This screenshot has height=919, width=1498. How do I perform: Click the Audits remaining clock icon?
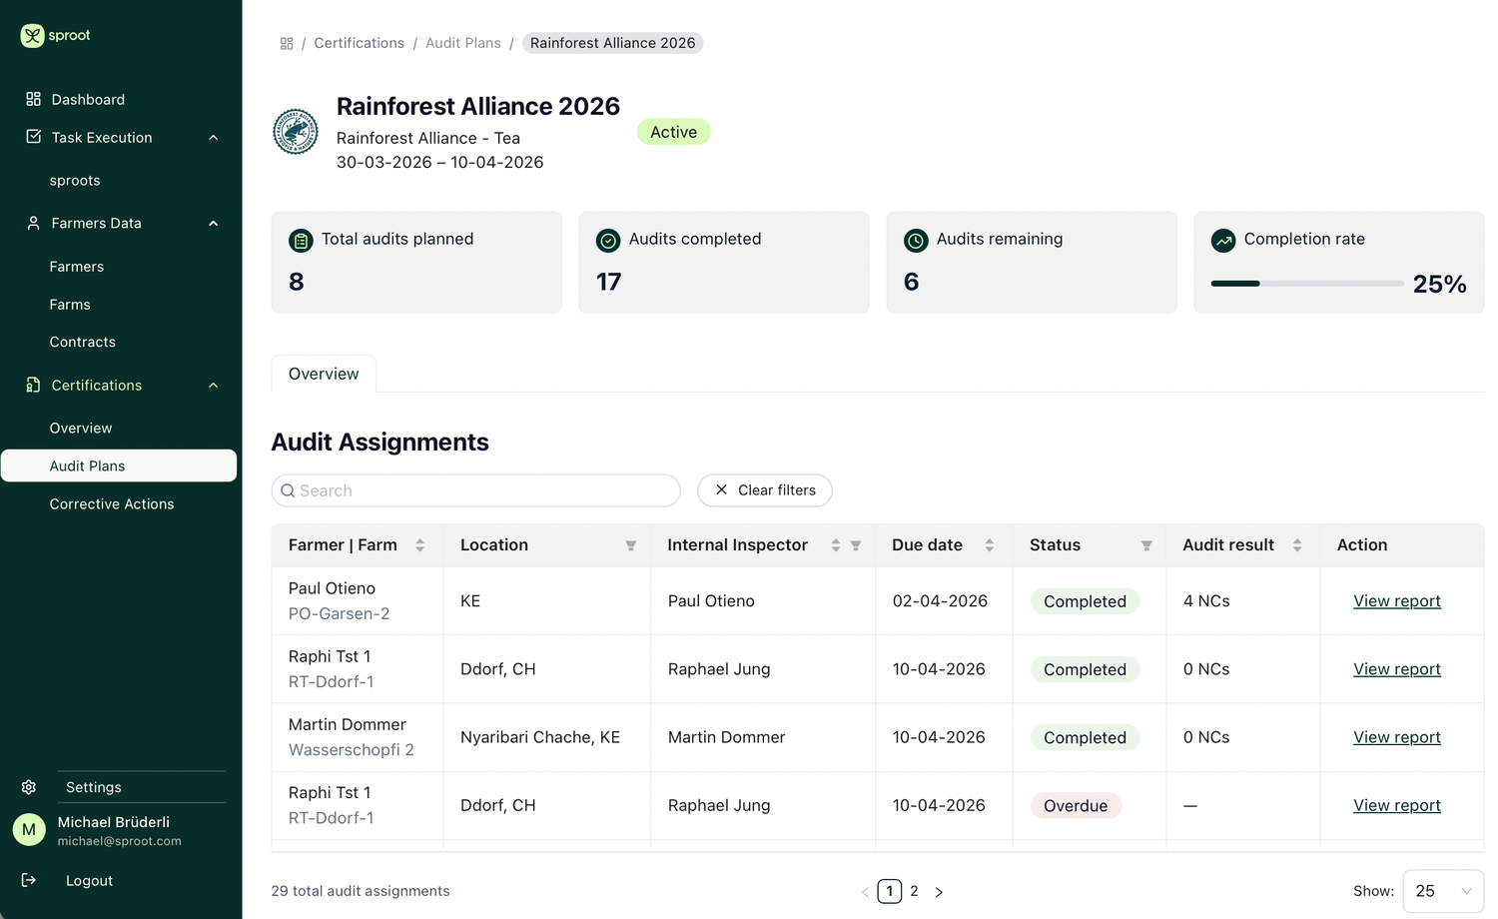tap(916, 240)
